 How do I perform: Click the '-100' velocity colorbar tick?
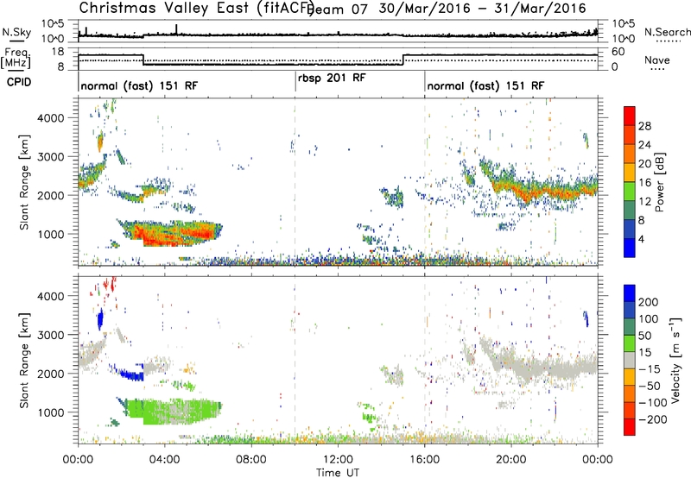(653, 403)
